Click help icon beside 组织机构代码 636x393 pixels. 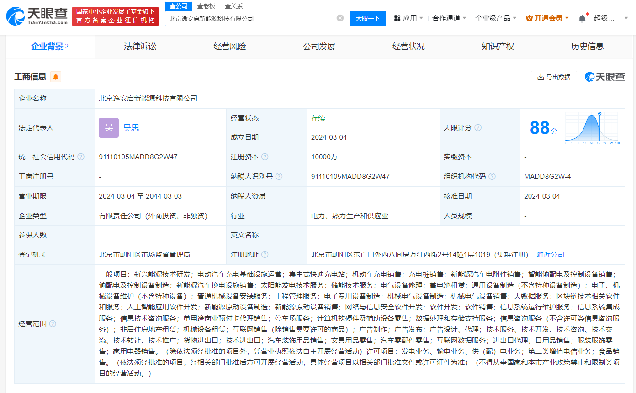tap(492, 177)
